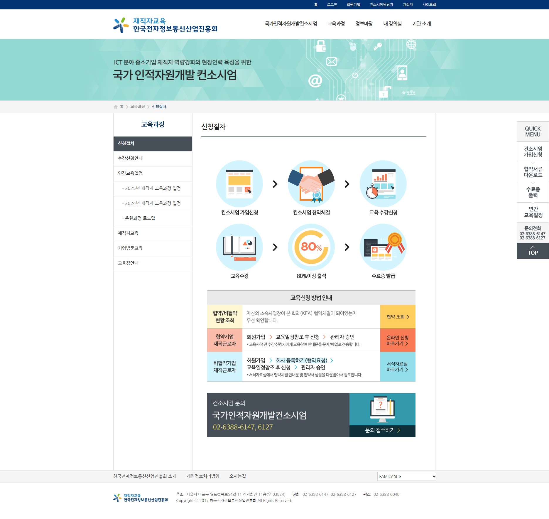
Task: Open the 개인정보처리방침 footer link
Action: (x=203, y=476)
